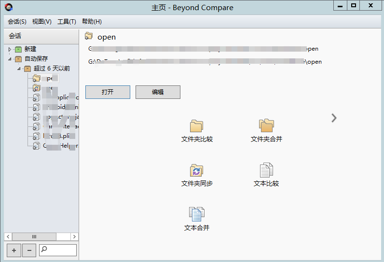This screenshot has height=262, width=384.
Task: Click the right scroll arrow in sessions panel
Action: 74,236
